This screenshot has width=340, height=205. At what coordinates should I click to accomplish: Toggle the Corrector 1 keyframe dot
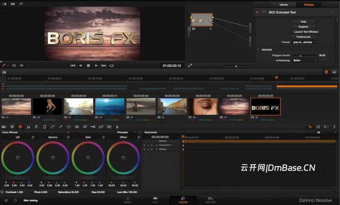point(144,145)
